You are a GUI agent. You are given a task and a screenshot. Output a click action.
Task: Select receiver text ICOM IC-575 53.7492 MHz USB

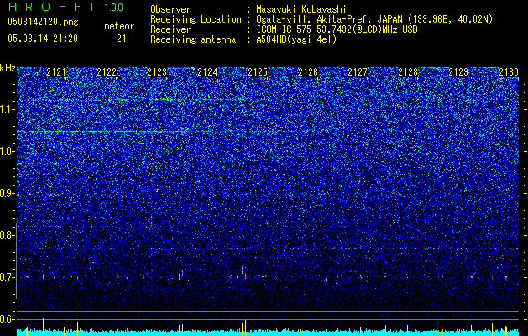point(337,29)
